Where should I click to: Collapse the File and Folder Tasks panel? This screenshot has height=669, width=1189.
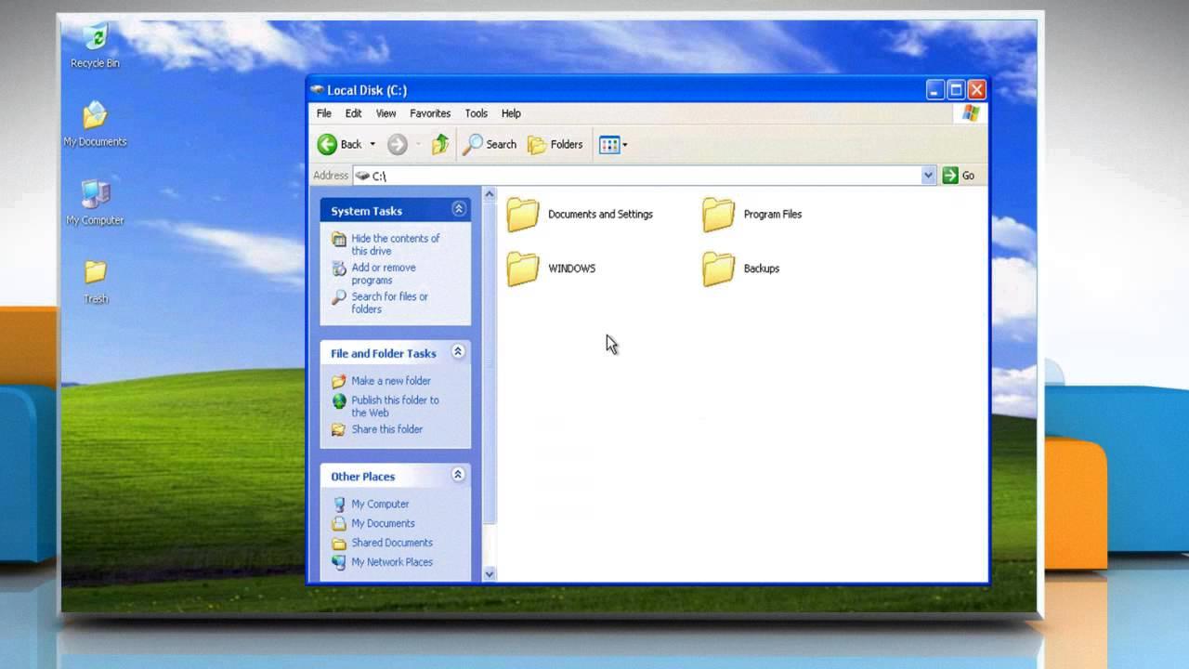458,352
